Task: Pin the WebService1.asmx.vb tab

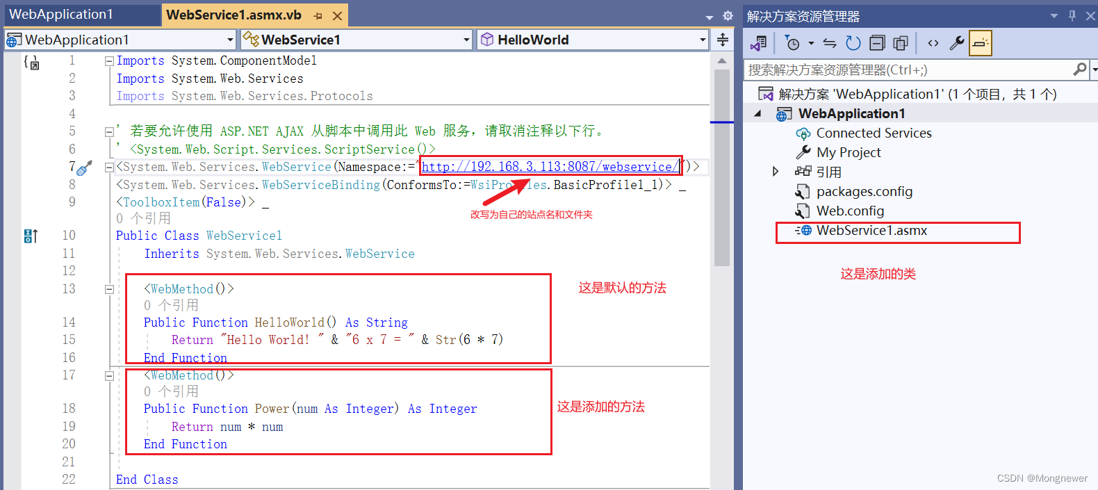Action: point(318,16)
